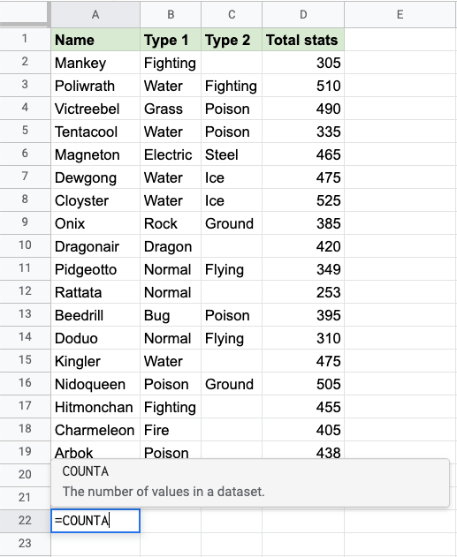Select the Type 2 header cell
Image resolution: width=457 pixels, height=557 pixels.
tap(232, 40)
